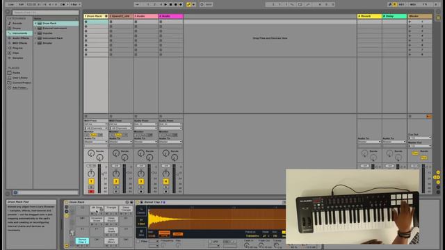Click the pan knob on track 4

166,174
